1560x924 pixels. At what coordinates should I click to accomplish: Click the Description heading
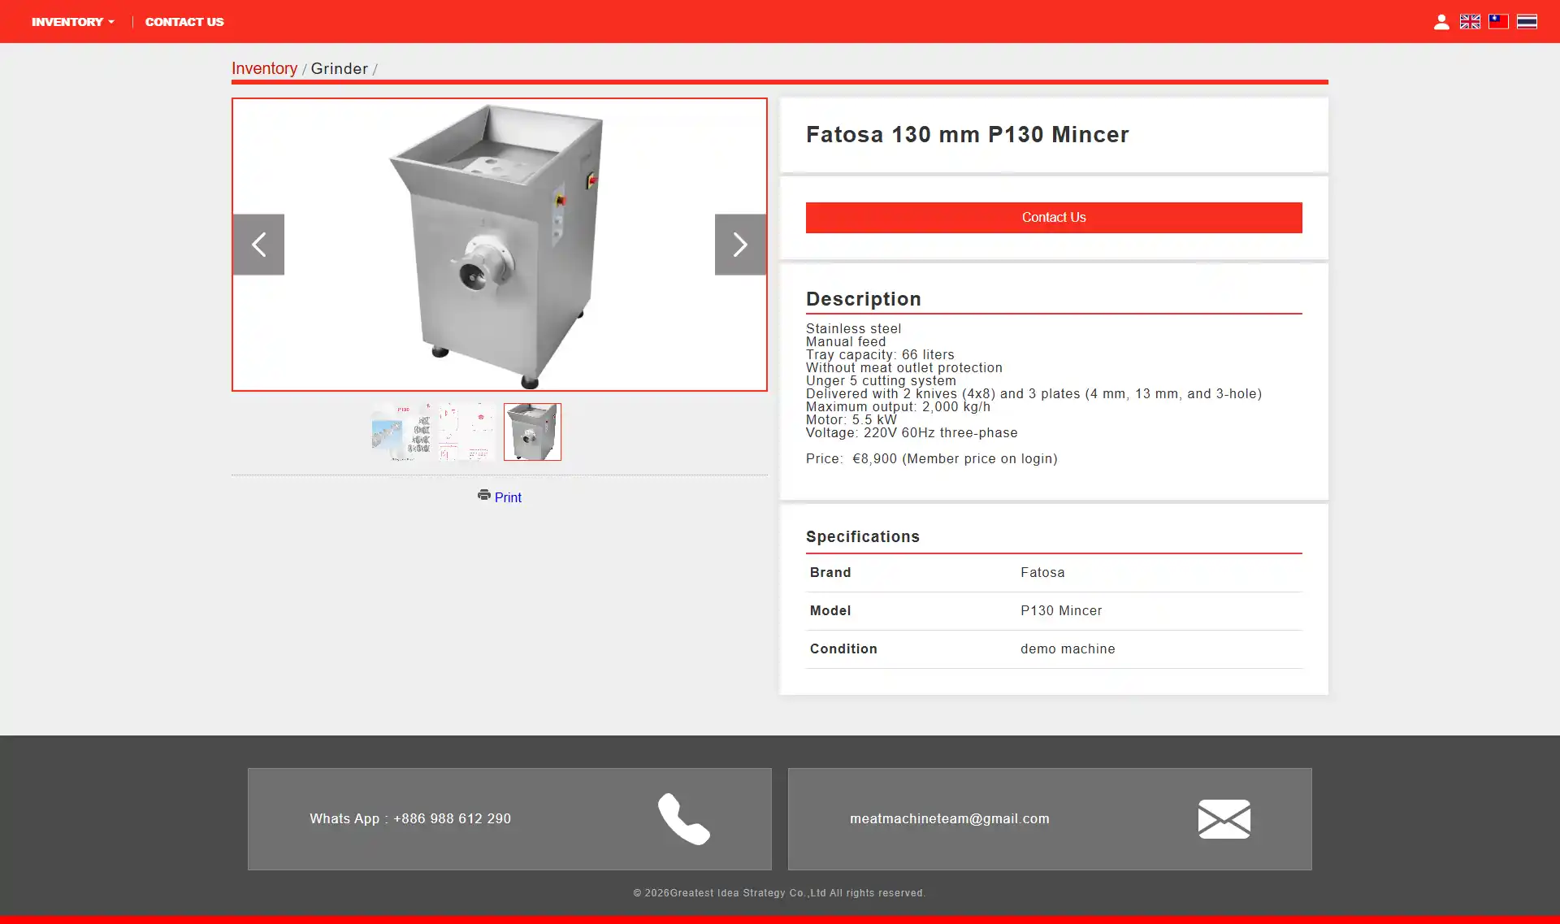(864, 299)
